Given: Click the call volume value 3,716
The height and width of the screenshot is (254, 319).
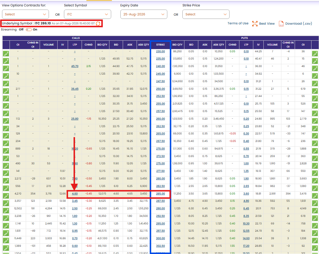Looking at the screenshot, I should tap(48, 194).
